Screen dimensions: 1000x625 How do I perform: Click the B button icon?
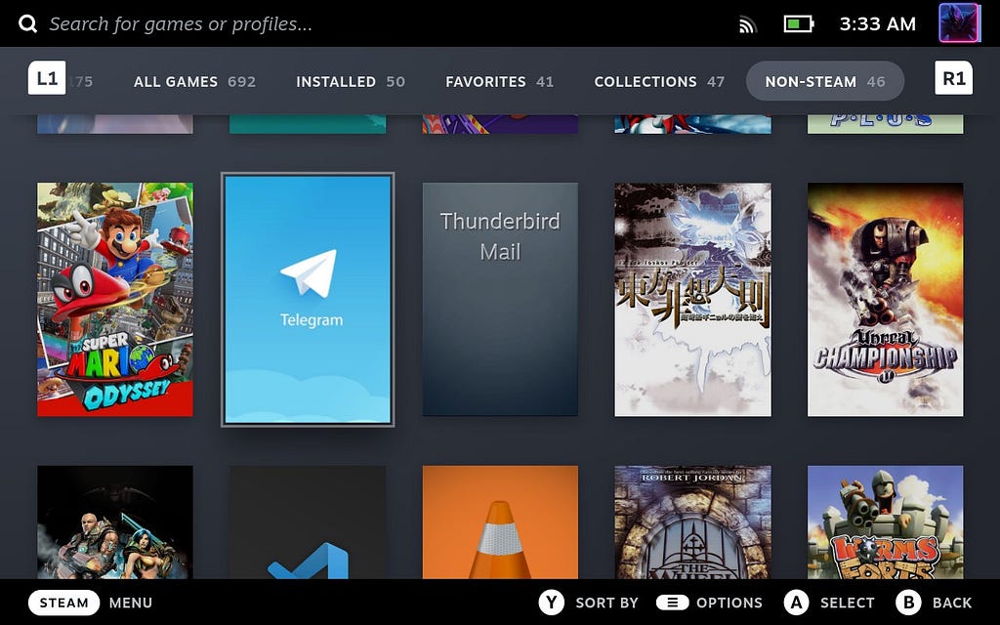pyautogui.click(x=908, y=603)
